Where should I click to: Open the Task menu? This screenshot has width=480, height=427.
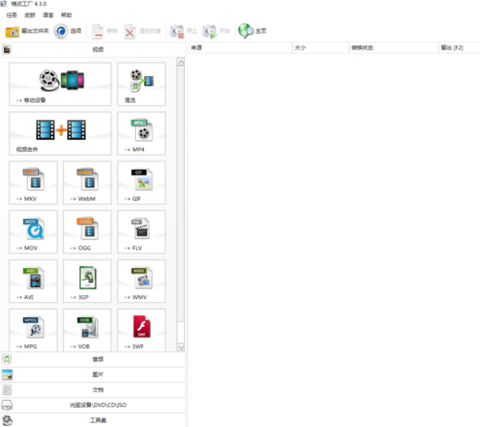pos(12,15)
